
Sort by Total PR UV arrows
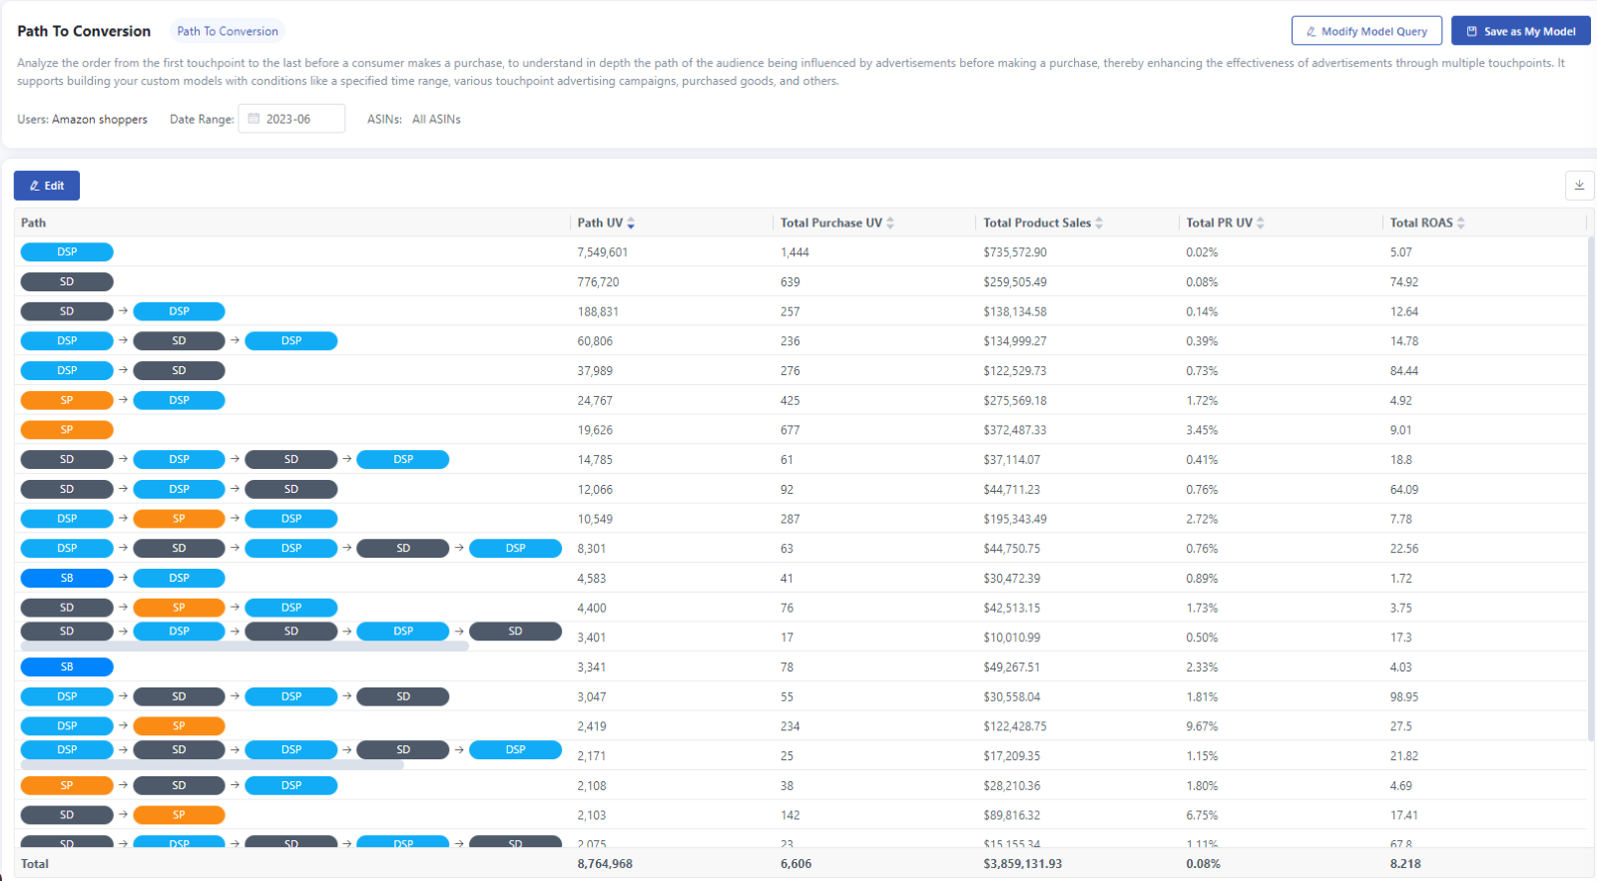point(1261,223)
